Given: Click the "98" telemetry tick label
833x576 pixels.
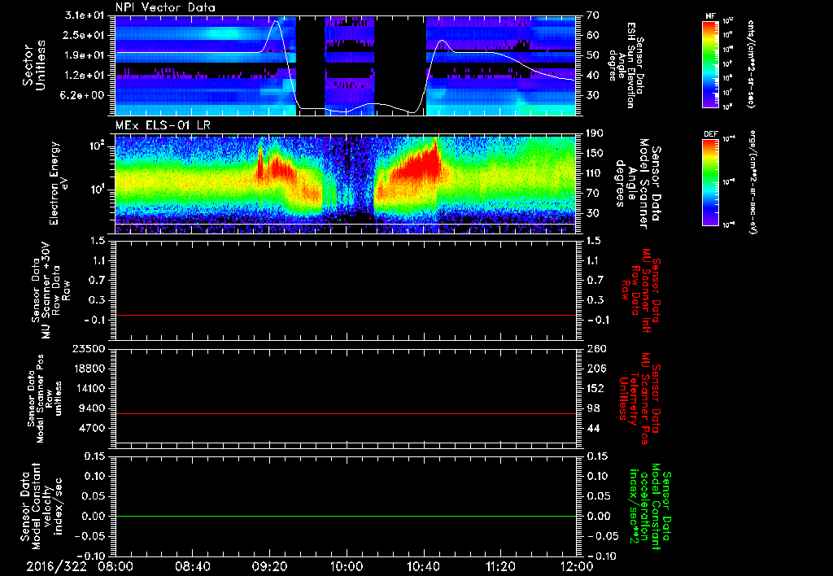Looking at the screenshot, I should coord(593,408).
